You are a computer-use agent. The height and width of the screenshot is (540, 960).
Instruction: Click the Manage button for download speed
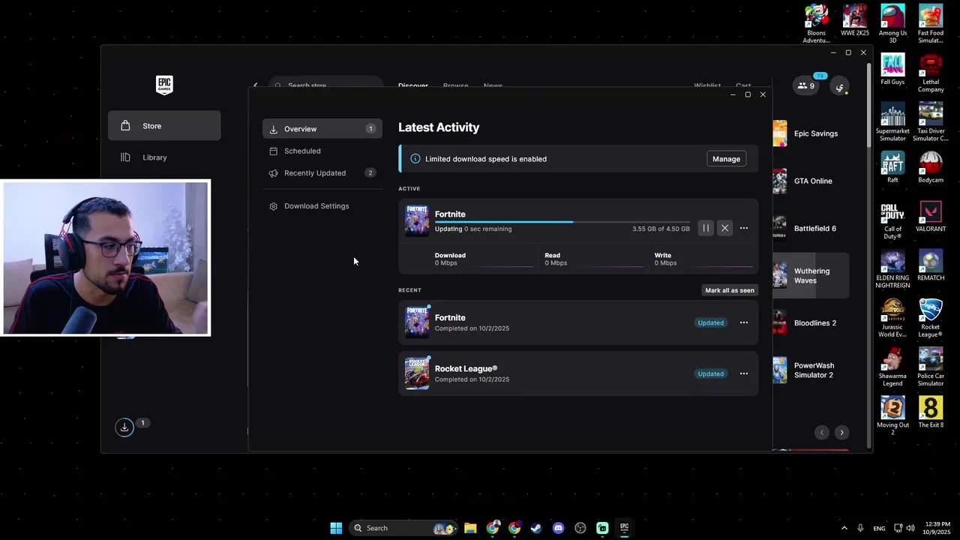coord(726,159)
